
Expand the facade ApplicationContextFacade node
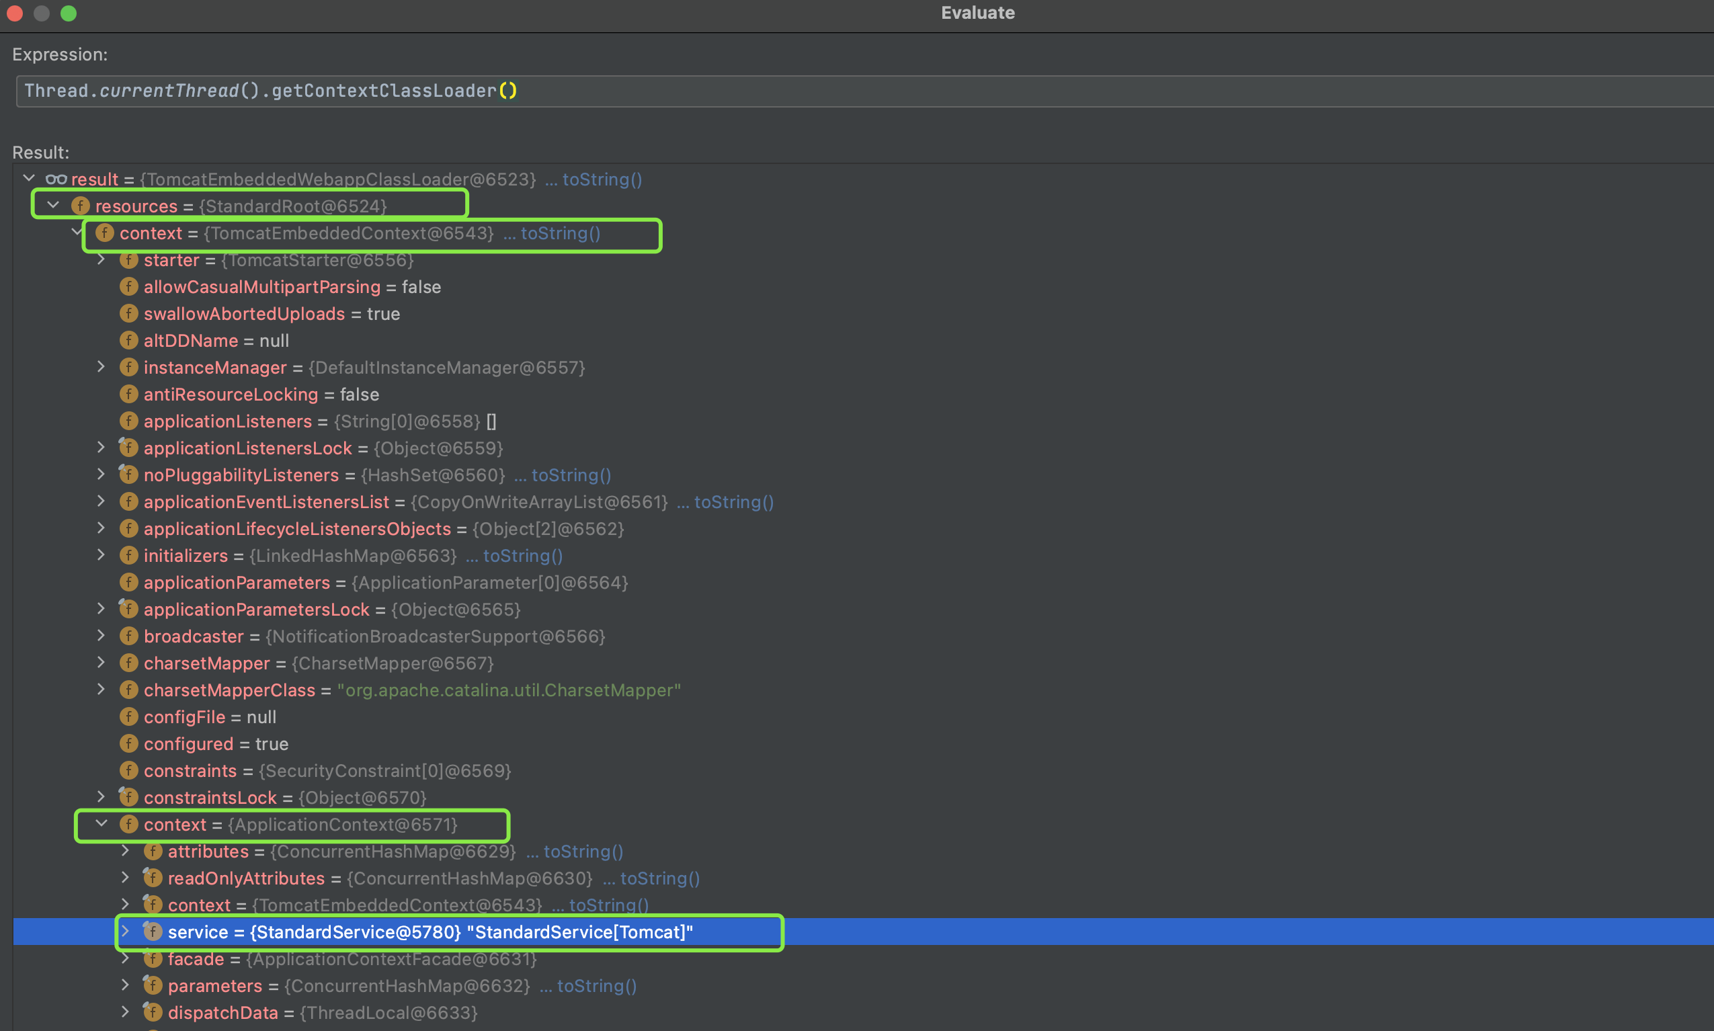click(x=126, y=958)
